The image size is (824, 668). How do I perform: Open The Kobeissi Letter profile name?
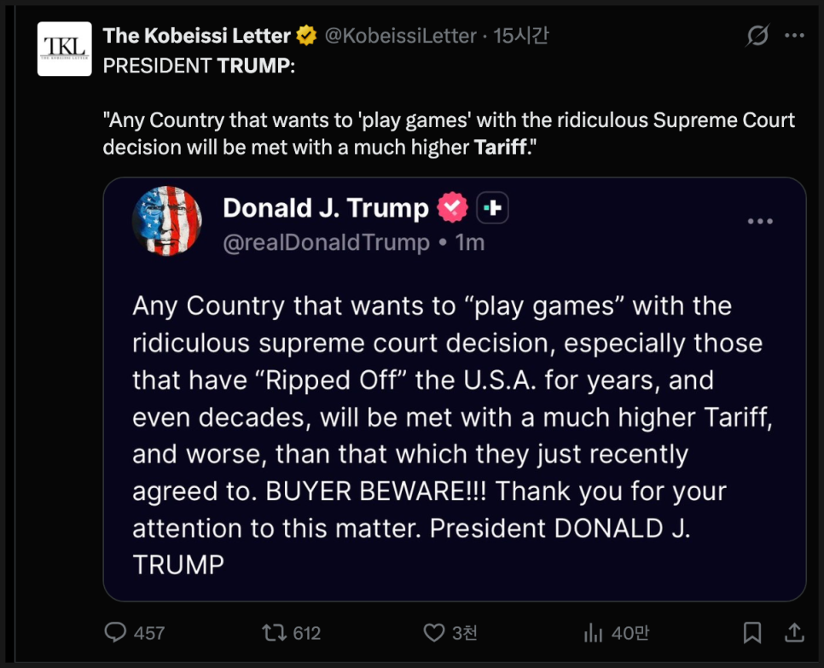coord(196,36)
